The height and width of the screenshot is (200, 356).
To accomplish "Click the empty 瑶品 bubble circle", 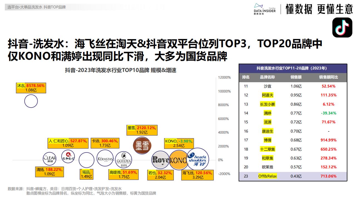I will tap(86, 160).
